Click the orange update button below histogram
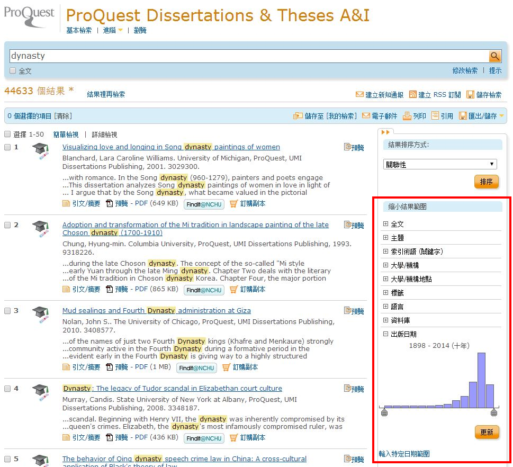 (487, 432)
